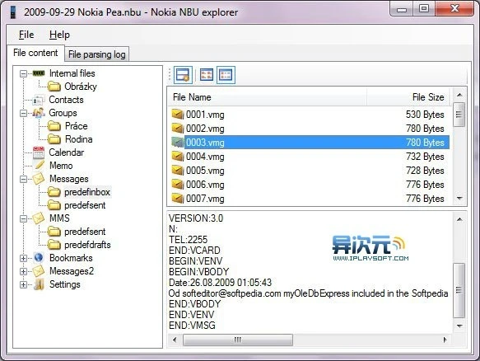Collapse the MMS tree node
The width and height of the screenshot is (480, 361).
[23, 218]
